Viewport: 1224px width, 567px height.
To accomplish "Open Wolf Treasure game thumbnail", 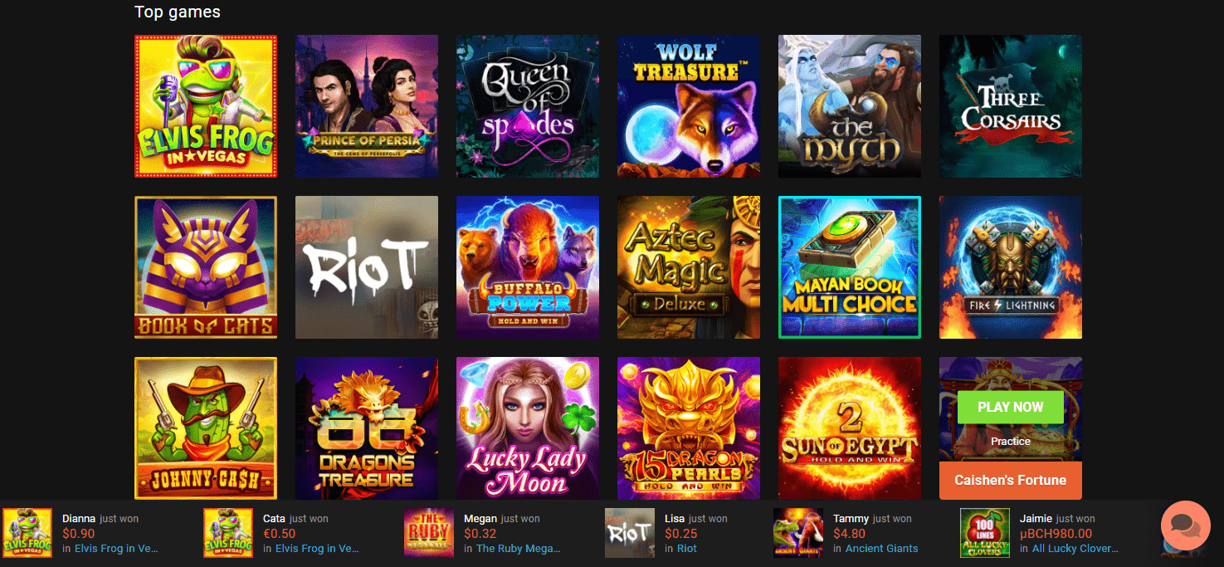I will (689, 106).
